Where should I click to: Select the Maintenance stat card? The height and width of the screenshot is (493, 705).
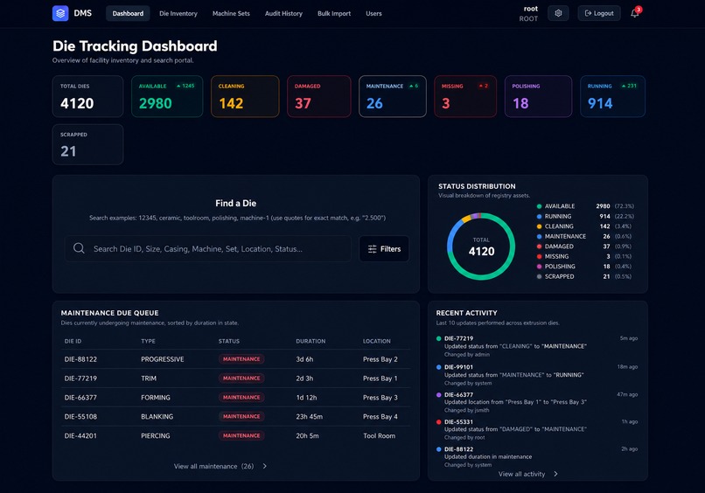point(393,96)
